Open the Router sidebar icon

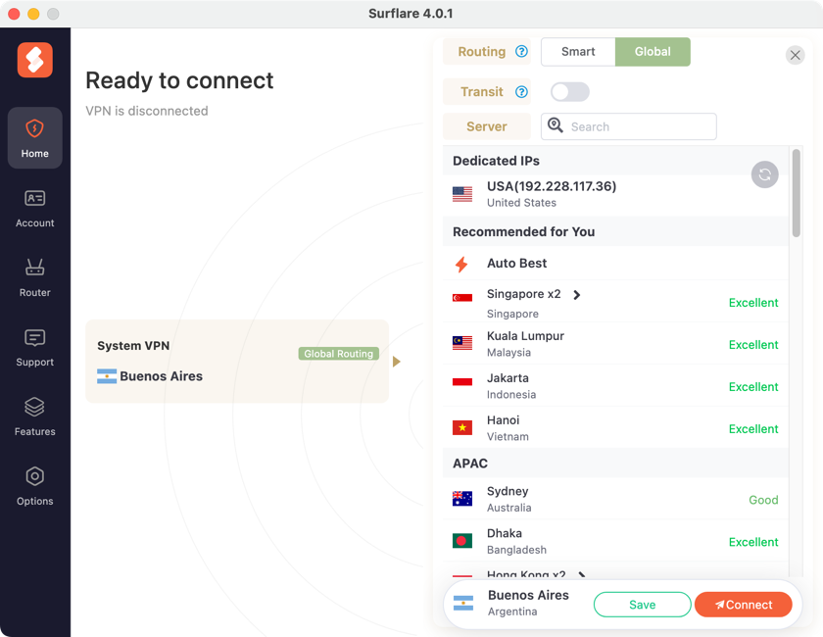34,277
